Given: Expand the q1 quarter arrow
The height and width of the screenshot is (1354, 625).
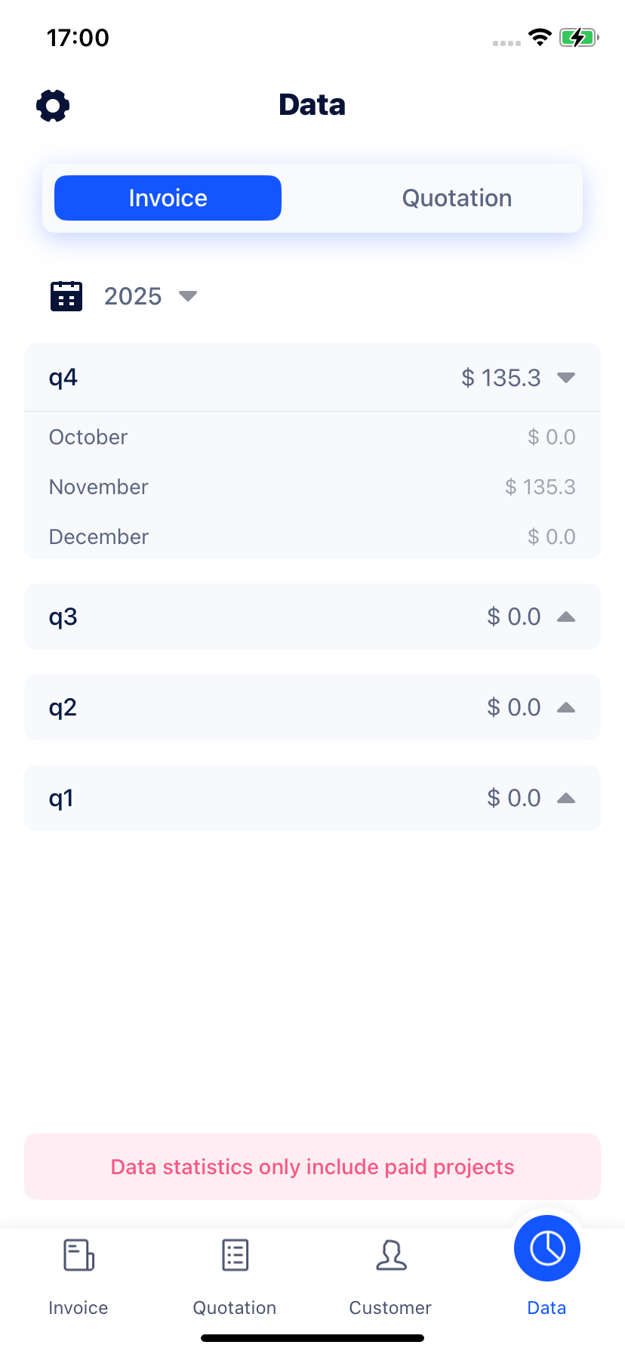Looking at the screenshot, I should (566, 799).
